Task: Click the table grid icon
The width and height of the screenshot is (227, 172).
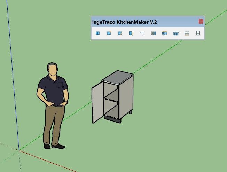Action: [187, 33]
